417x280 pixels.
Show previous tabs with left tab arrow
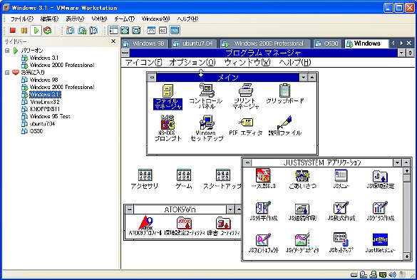point(393,43)
